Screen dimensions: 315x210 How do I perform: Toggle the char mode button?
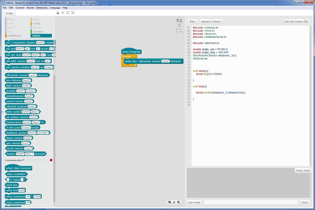click(x=194, y=202)
